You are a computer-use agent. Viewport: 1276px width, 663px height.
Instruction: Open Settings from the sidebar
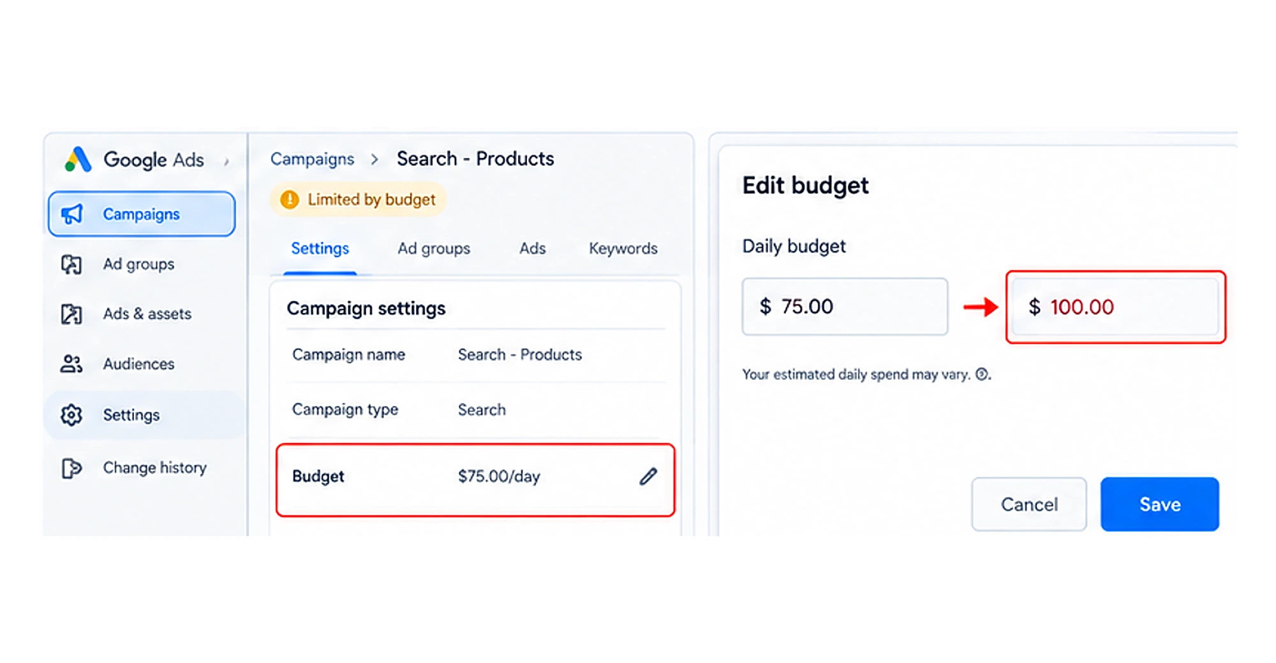click(x=144, y=415)
